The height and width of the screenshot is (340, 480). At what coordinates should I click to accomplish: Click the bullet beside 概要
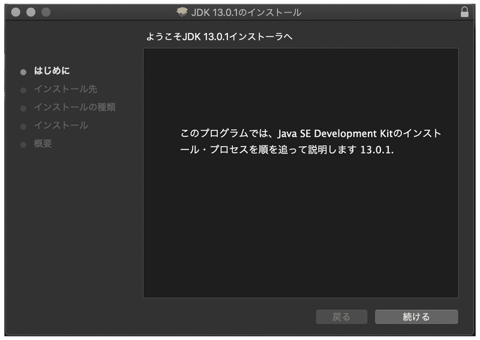23,145
